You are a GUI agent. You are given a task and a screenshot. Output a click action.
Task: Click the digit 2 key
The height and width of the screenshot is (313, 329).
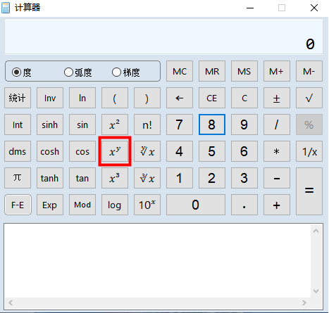212,178
